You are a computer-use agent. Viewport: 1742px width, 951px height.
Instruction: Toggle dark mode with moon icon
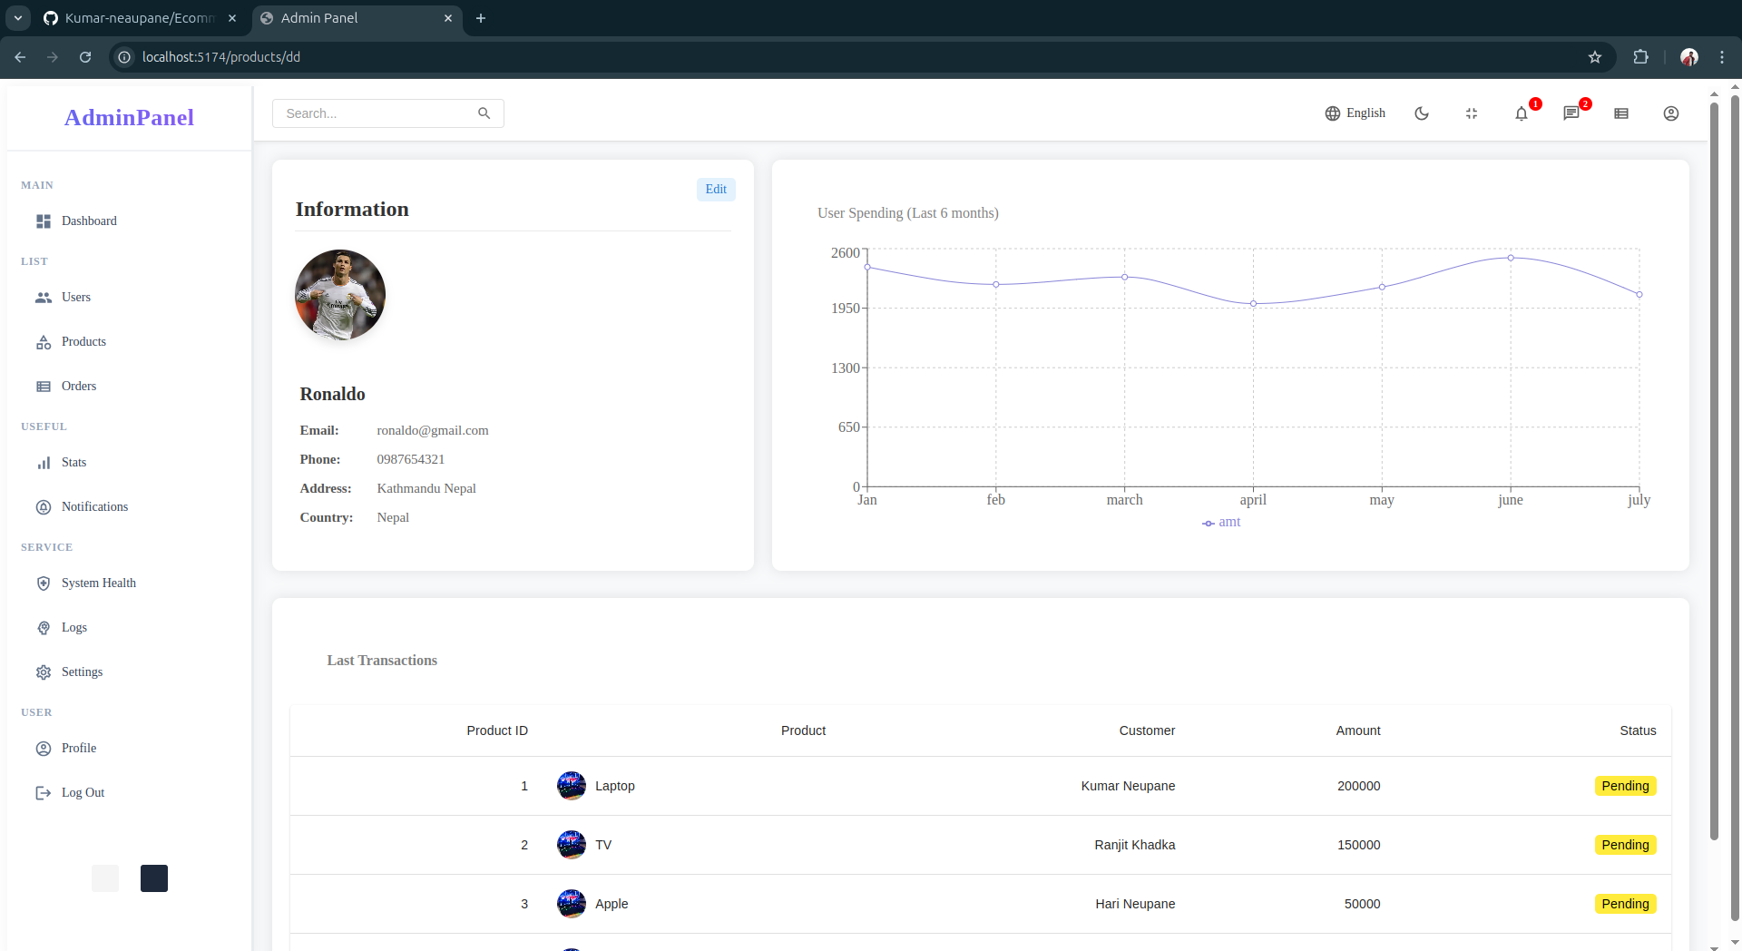(x=1421, y=113)
